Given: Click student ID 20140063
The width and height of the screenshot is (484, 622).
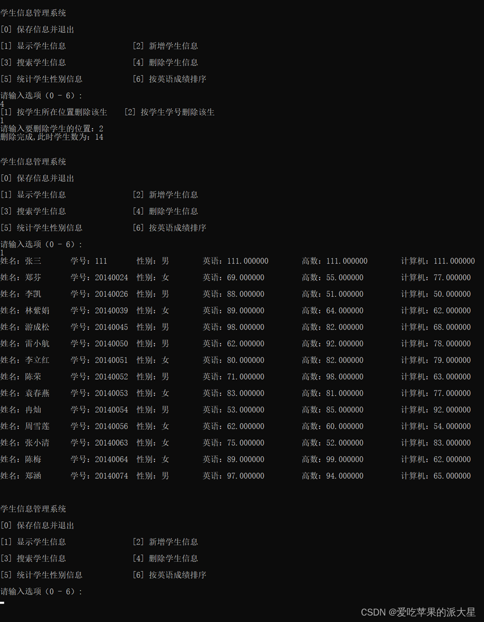Looking at the screenshot, I should pyautogui.click(x=112, y=443).
